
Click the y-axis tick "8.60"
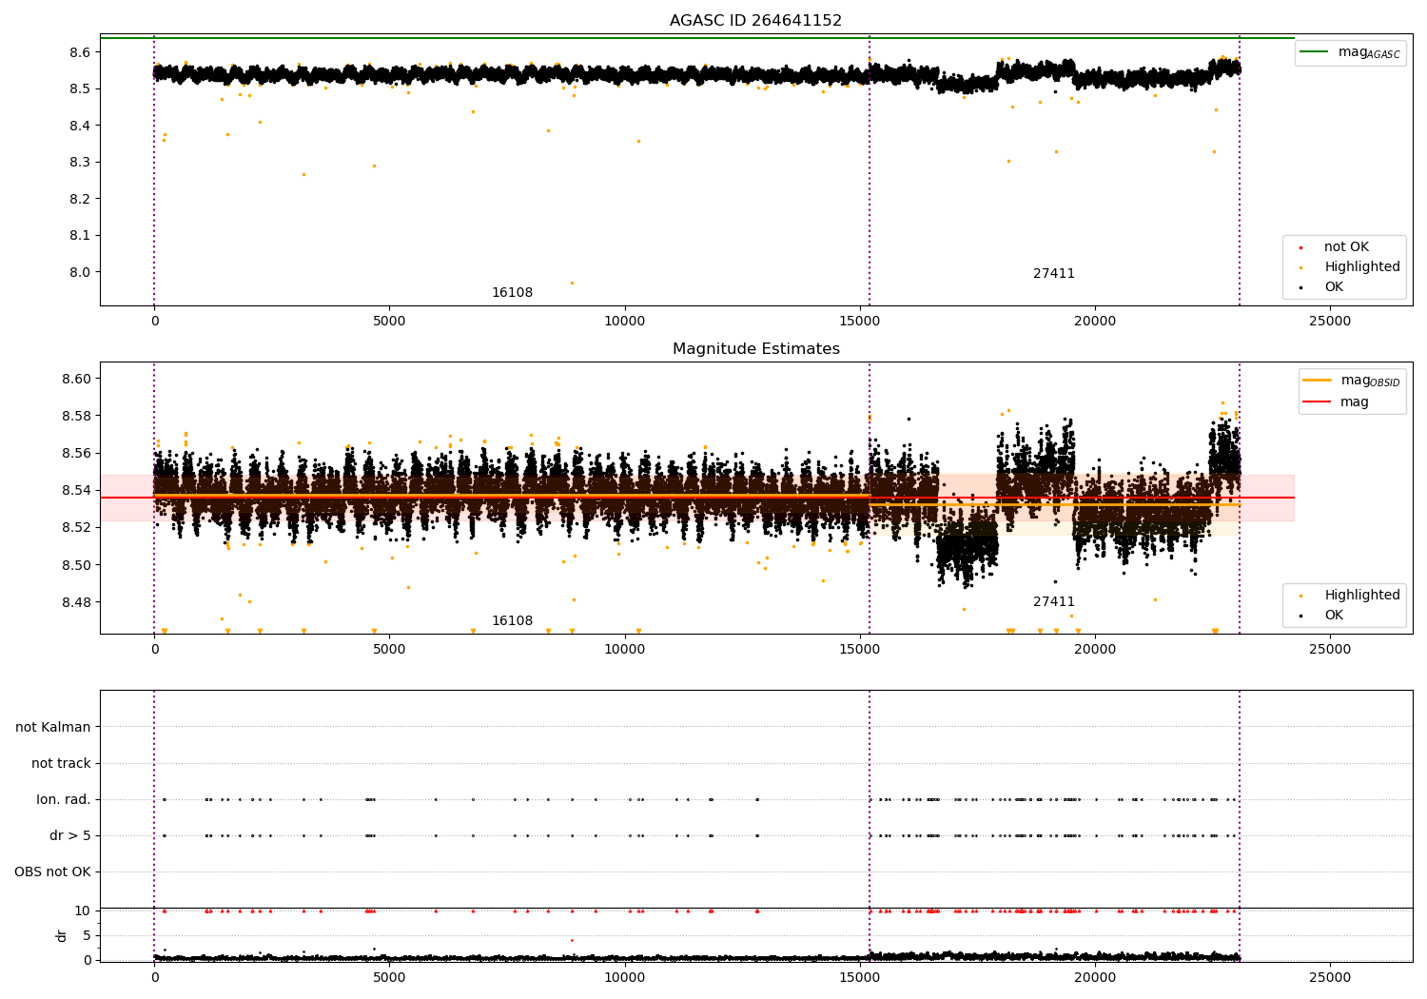point(76,379)
